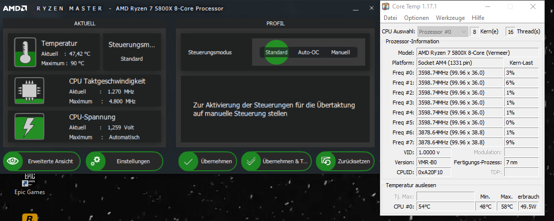Click the Freq #1 value field

point(459,83)
